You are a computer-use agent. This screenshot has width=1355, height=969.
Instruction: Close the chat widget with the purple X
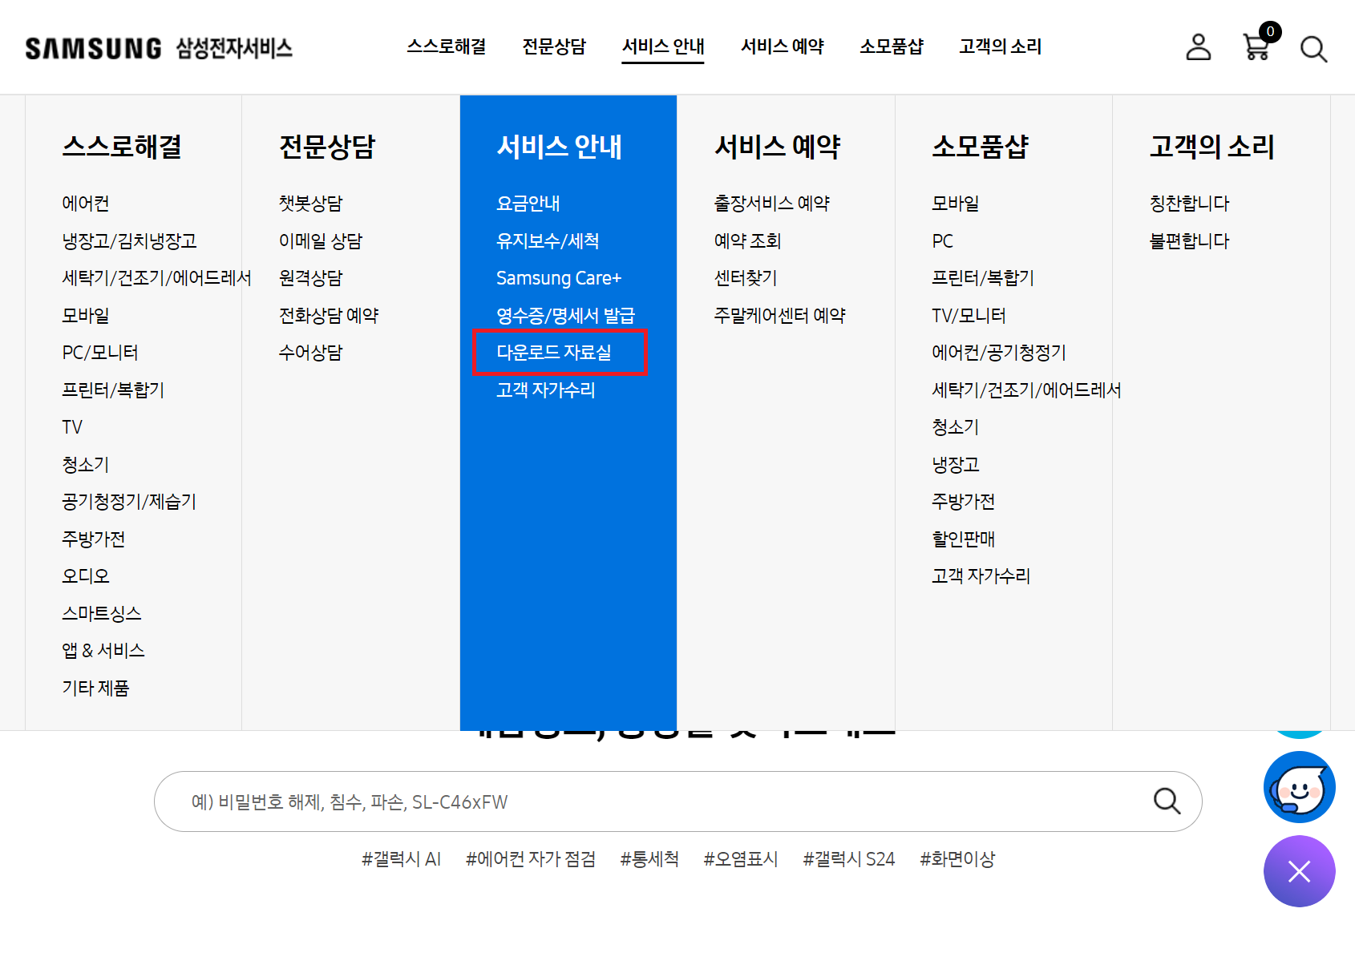pyautogui.click(x=1299, y=871)
